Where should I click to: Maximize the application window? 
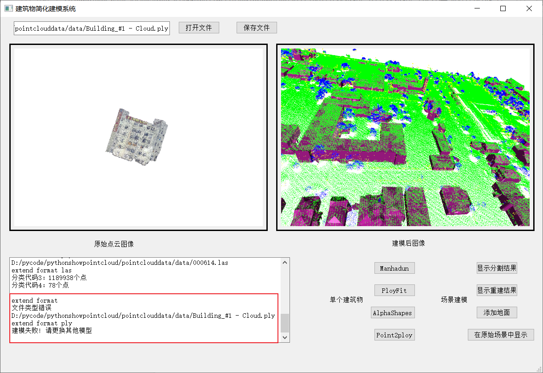click(x=503, y=8)
